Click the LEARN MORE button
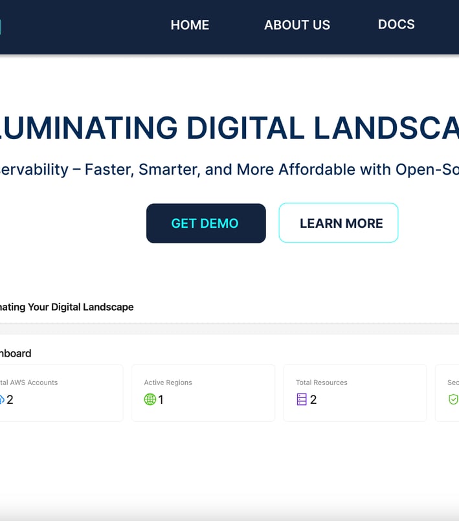 (x=339, y=223)
